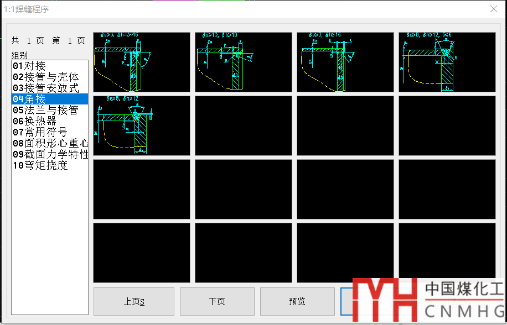Select the δs≥10, δh≥16 weld thumbnail

click(x=244, y=62)
